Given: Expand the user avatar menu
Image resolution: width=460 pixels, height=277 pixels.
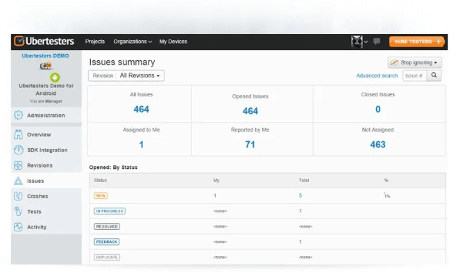Looking at the screenshot, I should (x=359, y=42).
